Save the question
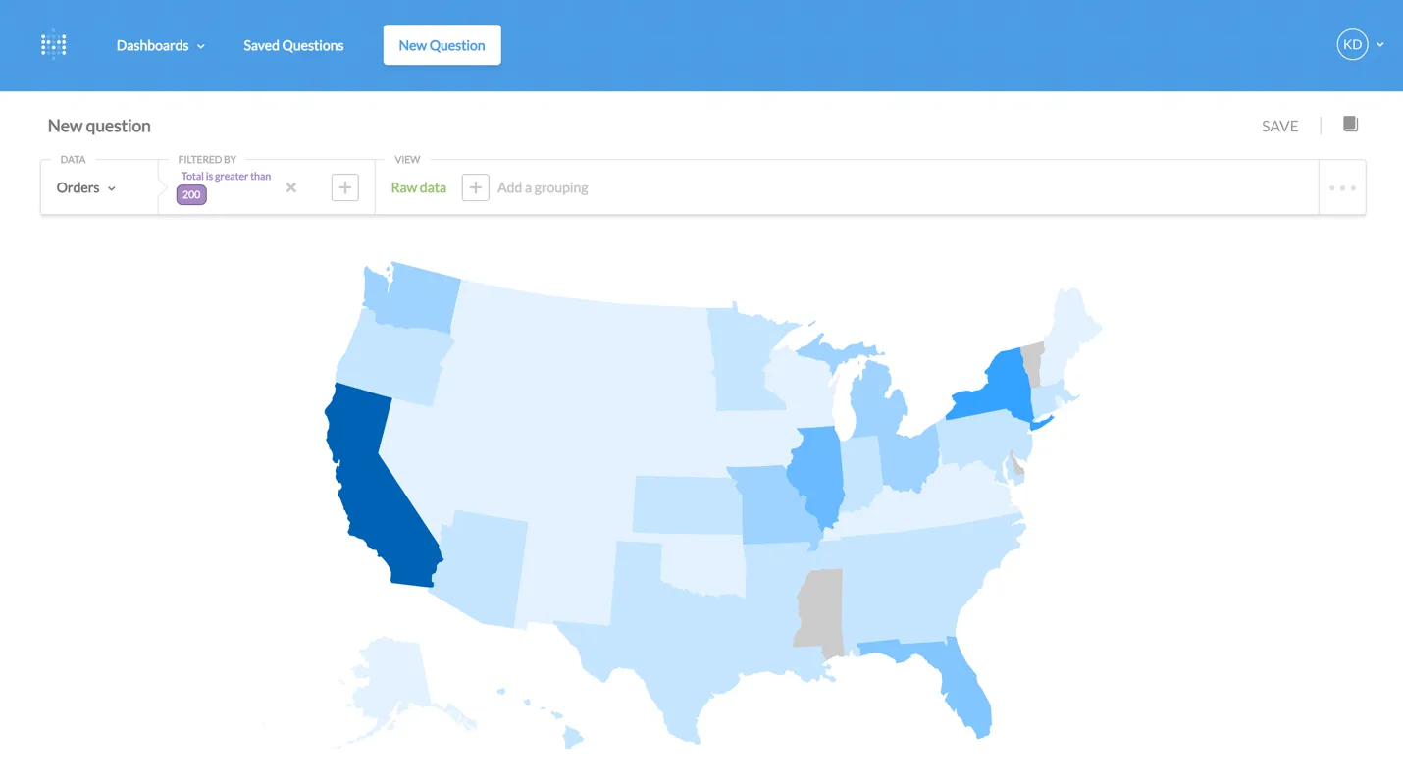Image resolution: width=1403 pixels, height=783 pixels. click(x=1279, y=126)
